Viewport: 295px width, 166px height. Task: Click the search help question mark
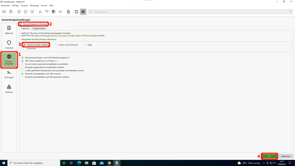click(290, 12)
